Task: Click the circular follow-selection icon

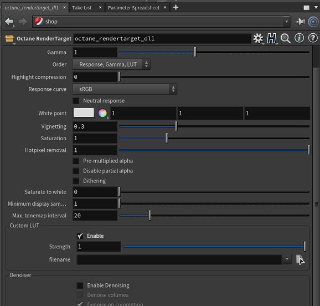Action: click(313, 22)
